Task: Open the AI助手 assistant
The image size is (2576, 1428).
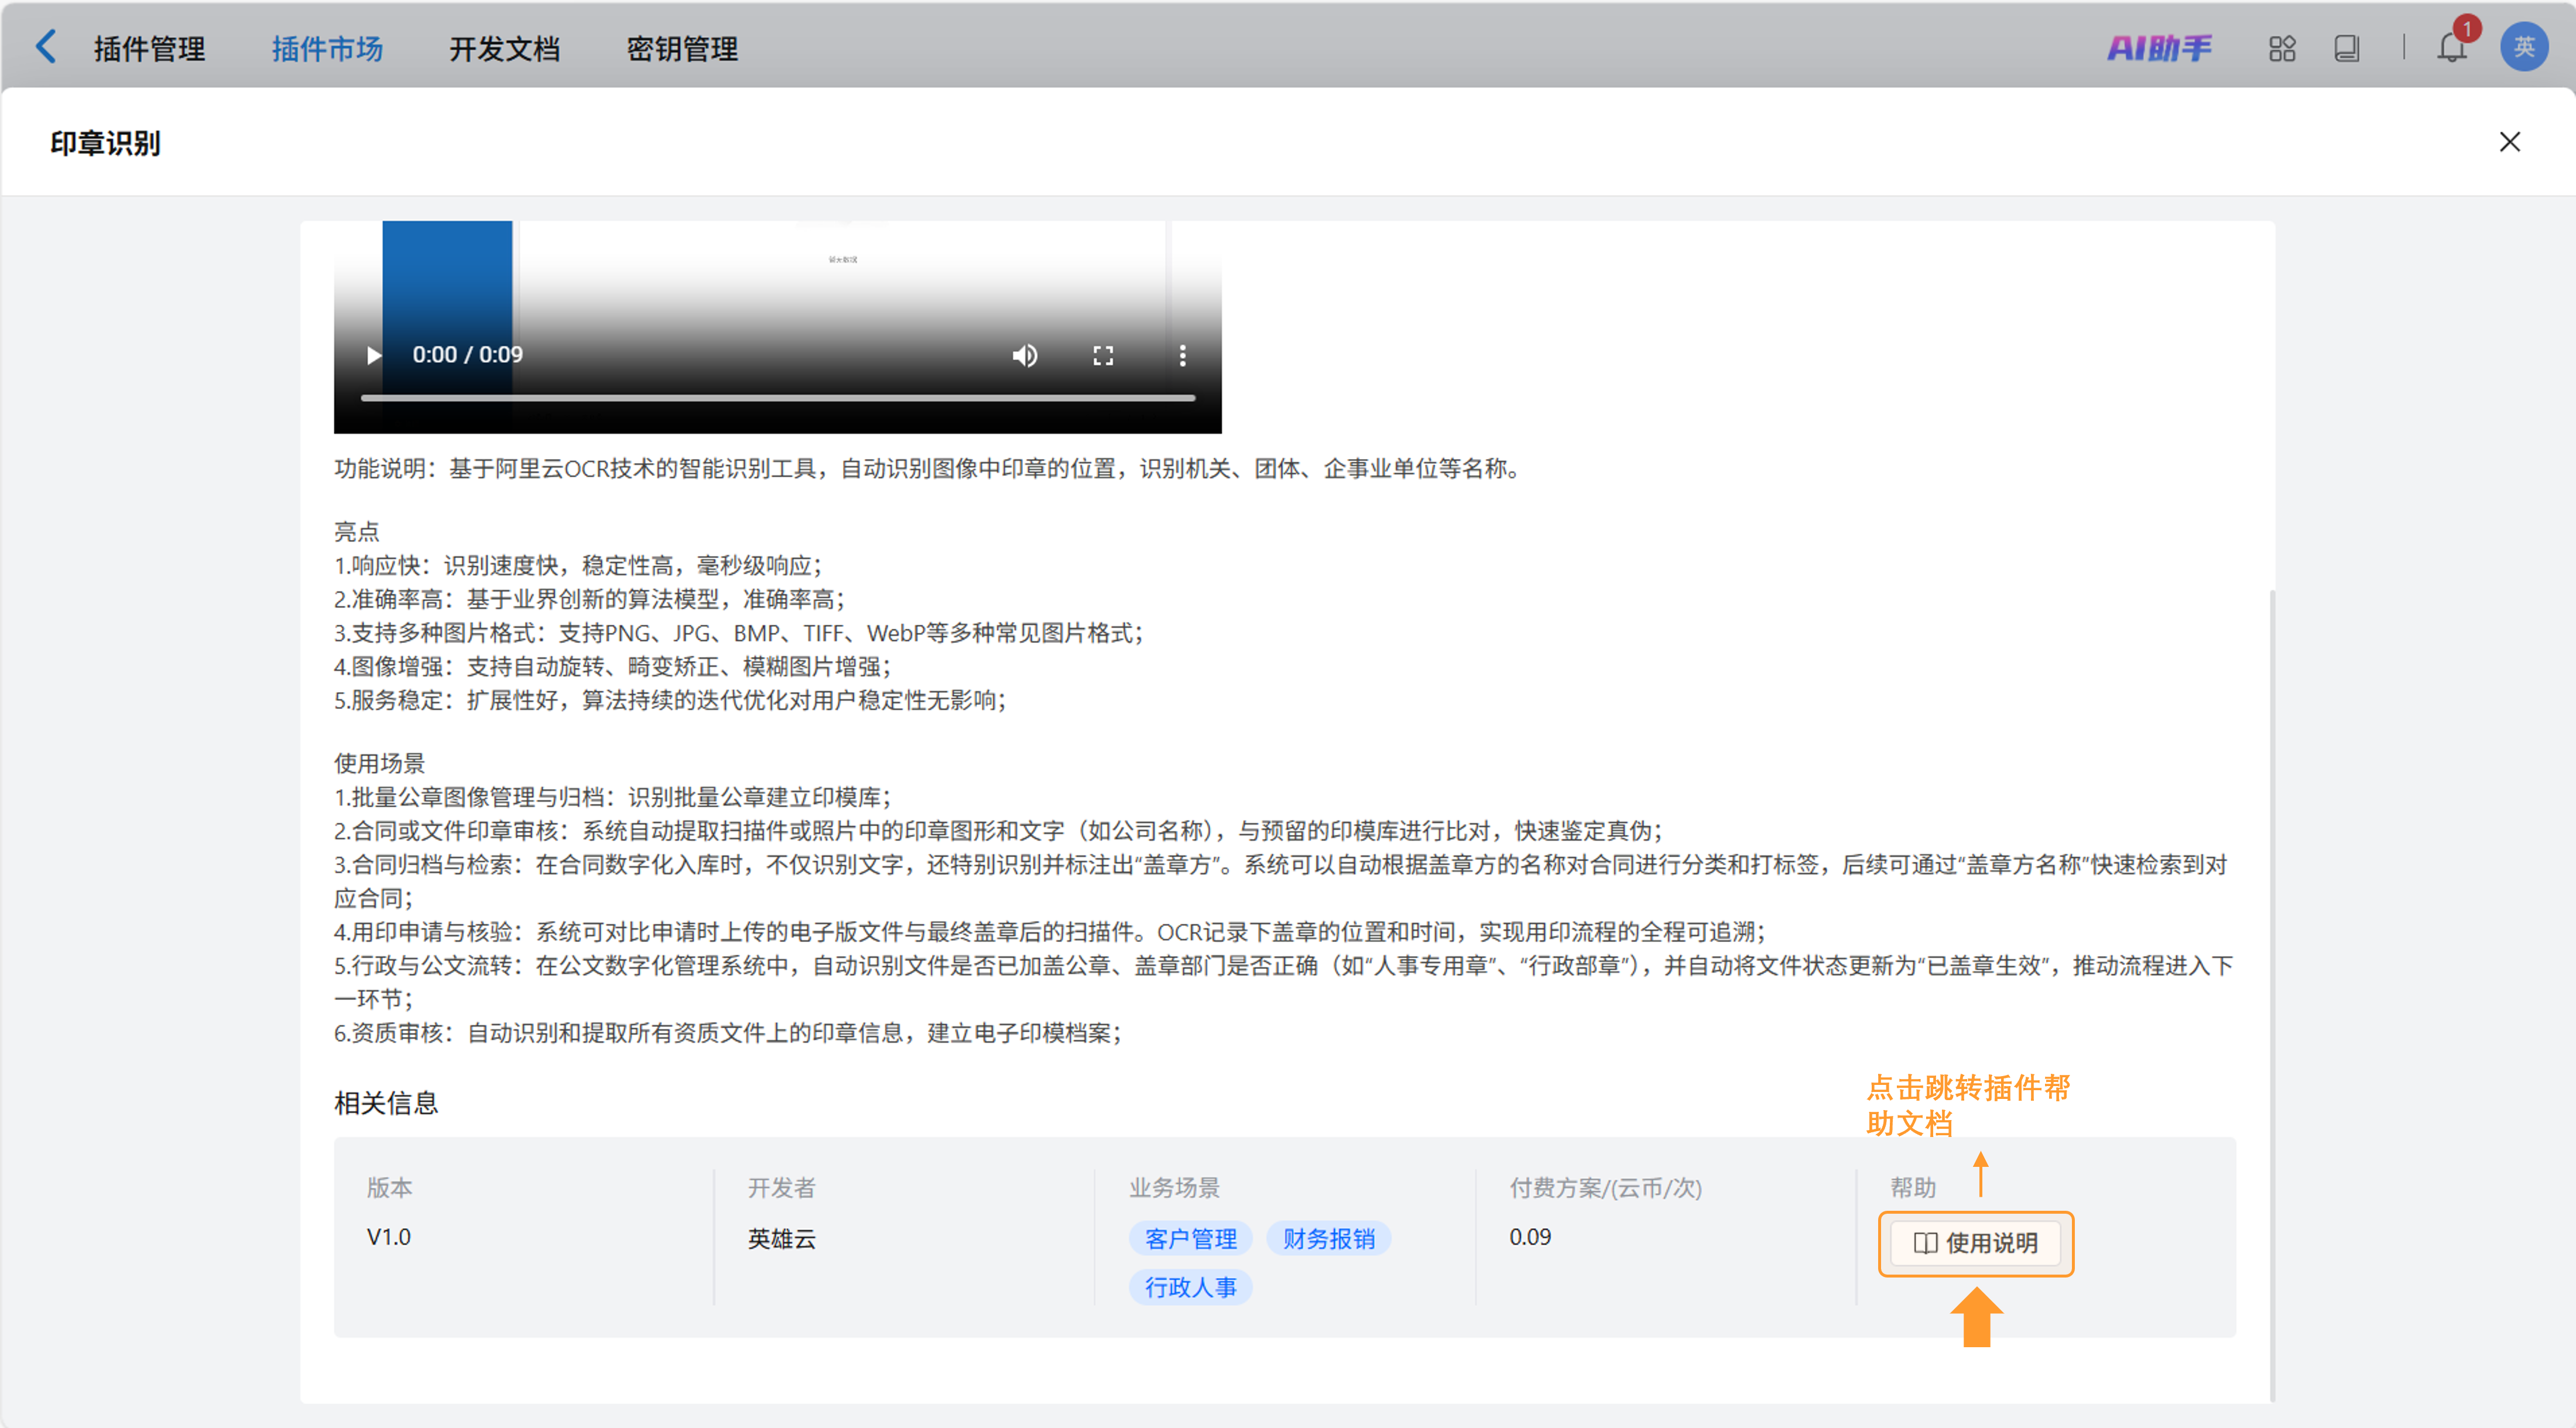Action: coord(2159,48)
